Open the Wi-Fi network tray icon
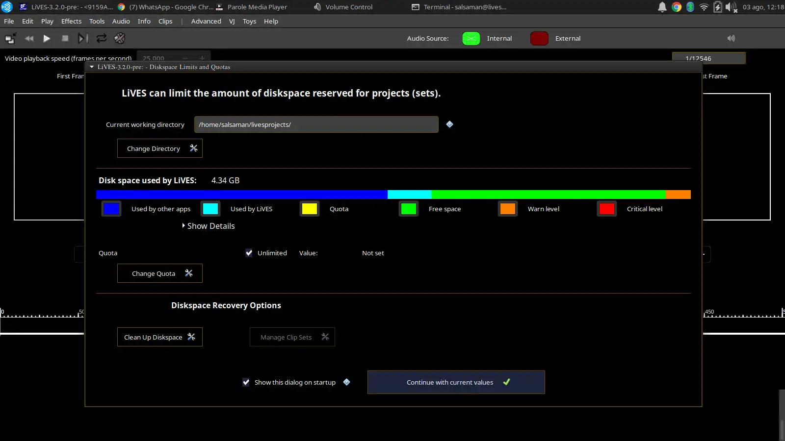The height and width of the screenshot is (441, 785). pos(704,7)
